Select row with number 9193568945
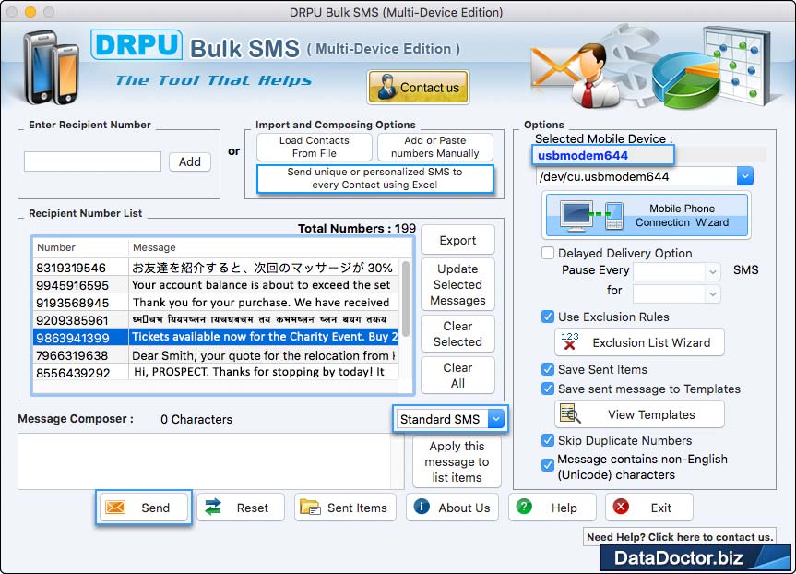The height and width of the screenshot is (574, 796). coord(216,303)
